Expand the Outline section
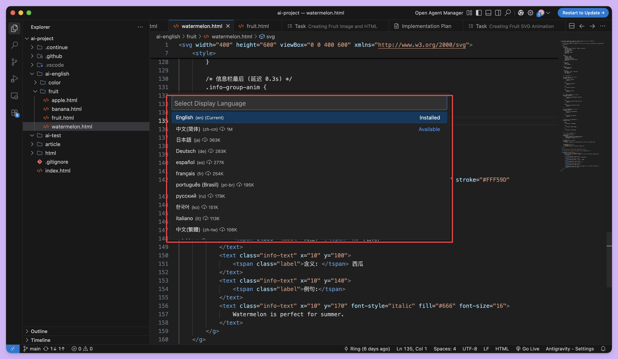 click(39, 331)
